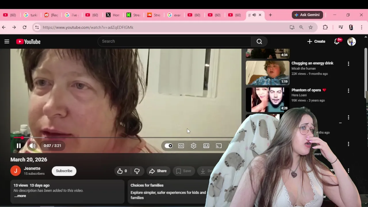Open Chrome extensions puzzle icon
Image resolution: width=368 pixels, height=207 pixels.
[x=325, y=27]
